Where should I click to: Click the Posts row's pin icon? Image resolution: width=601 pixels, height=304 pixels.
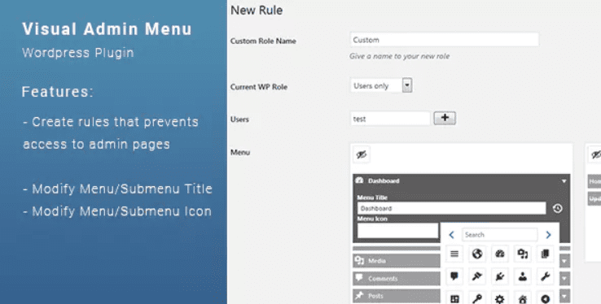[359, 295]
